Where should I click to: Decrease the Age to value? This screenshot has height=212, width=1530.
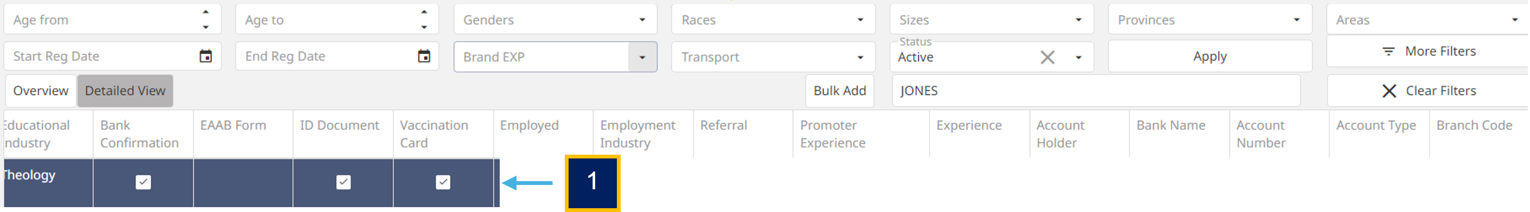[424, 27]
